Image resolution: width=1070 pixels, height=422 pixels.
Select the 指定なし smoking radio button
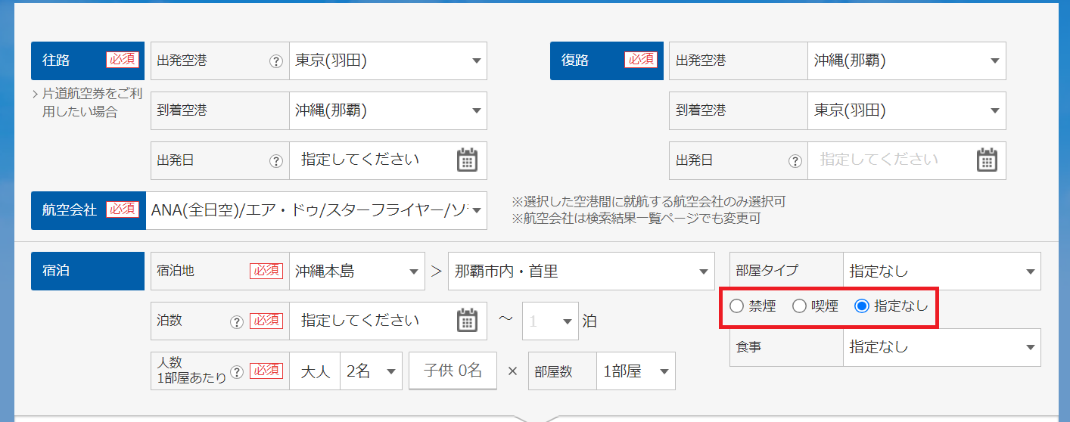pos(861,306)
